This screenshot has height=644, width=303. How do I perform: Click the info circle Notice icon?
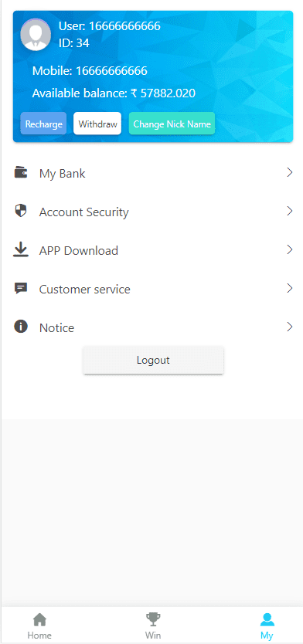click(x=21, y=327)
